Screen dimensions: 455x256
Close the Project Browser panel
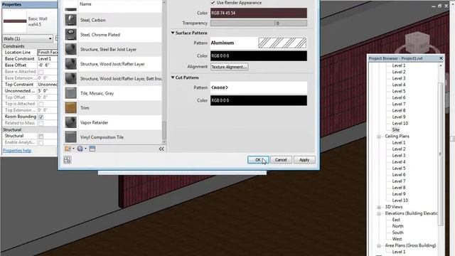[x=441, y=58]
